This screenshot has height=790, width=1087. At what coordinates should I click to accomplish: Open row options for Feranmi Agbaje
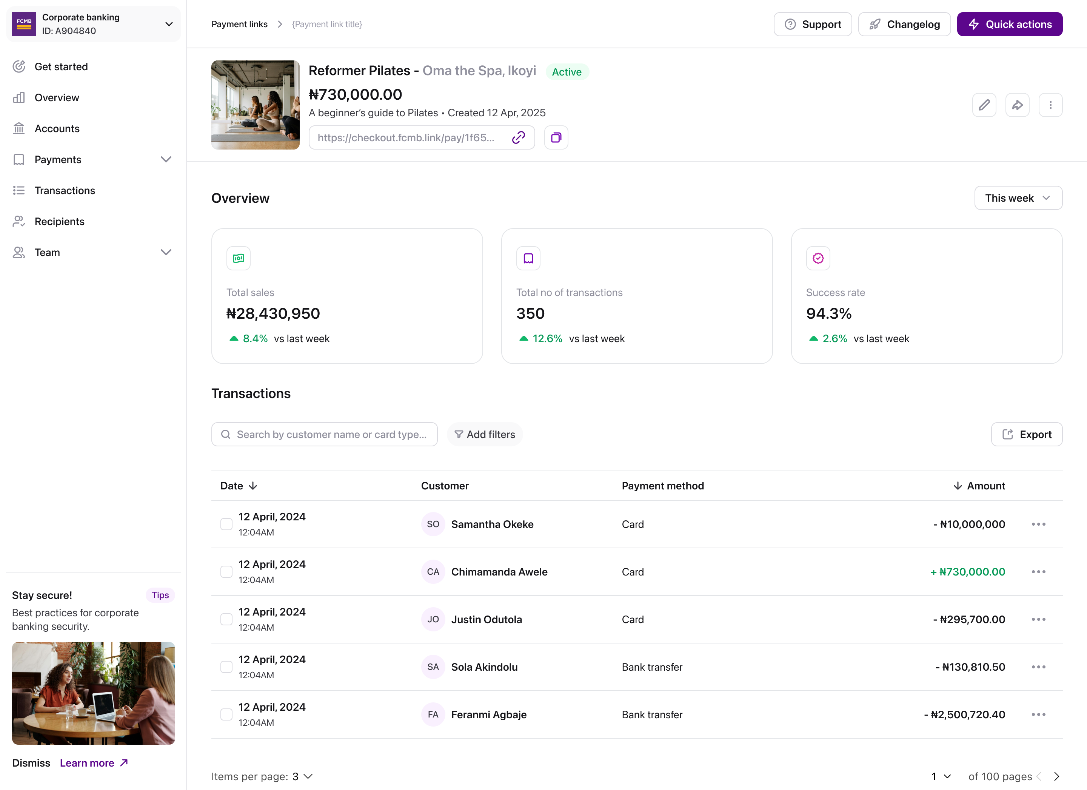(x=1039, y=714)
